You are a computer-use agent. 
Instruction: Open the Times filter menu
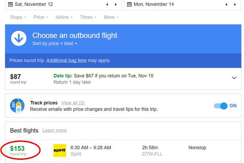(88, 17)
